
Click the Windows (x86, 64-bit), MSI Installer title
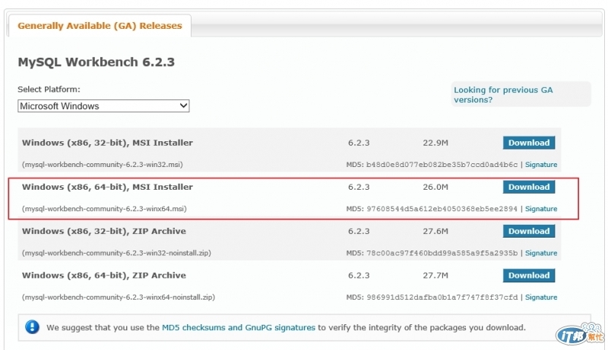[x=107, y=187]
